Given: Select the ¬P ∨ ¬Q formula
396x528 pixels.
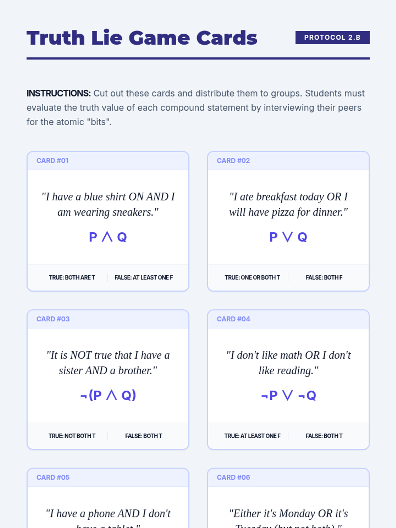Looking at the screenshot, I should [288, 395].
